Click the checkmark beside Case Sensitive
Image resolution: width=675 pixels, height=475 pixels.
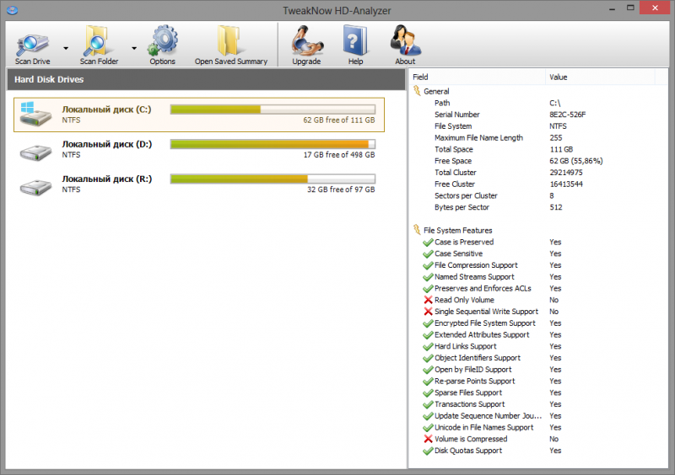click(428, 254)
